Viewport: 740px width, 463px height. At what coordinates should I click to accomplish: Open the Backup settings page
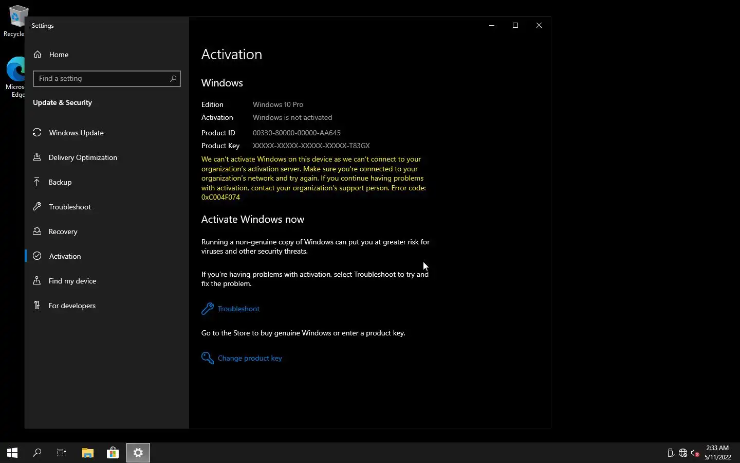(x=107, y=182)
